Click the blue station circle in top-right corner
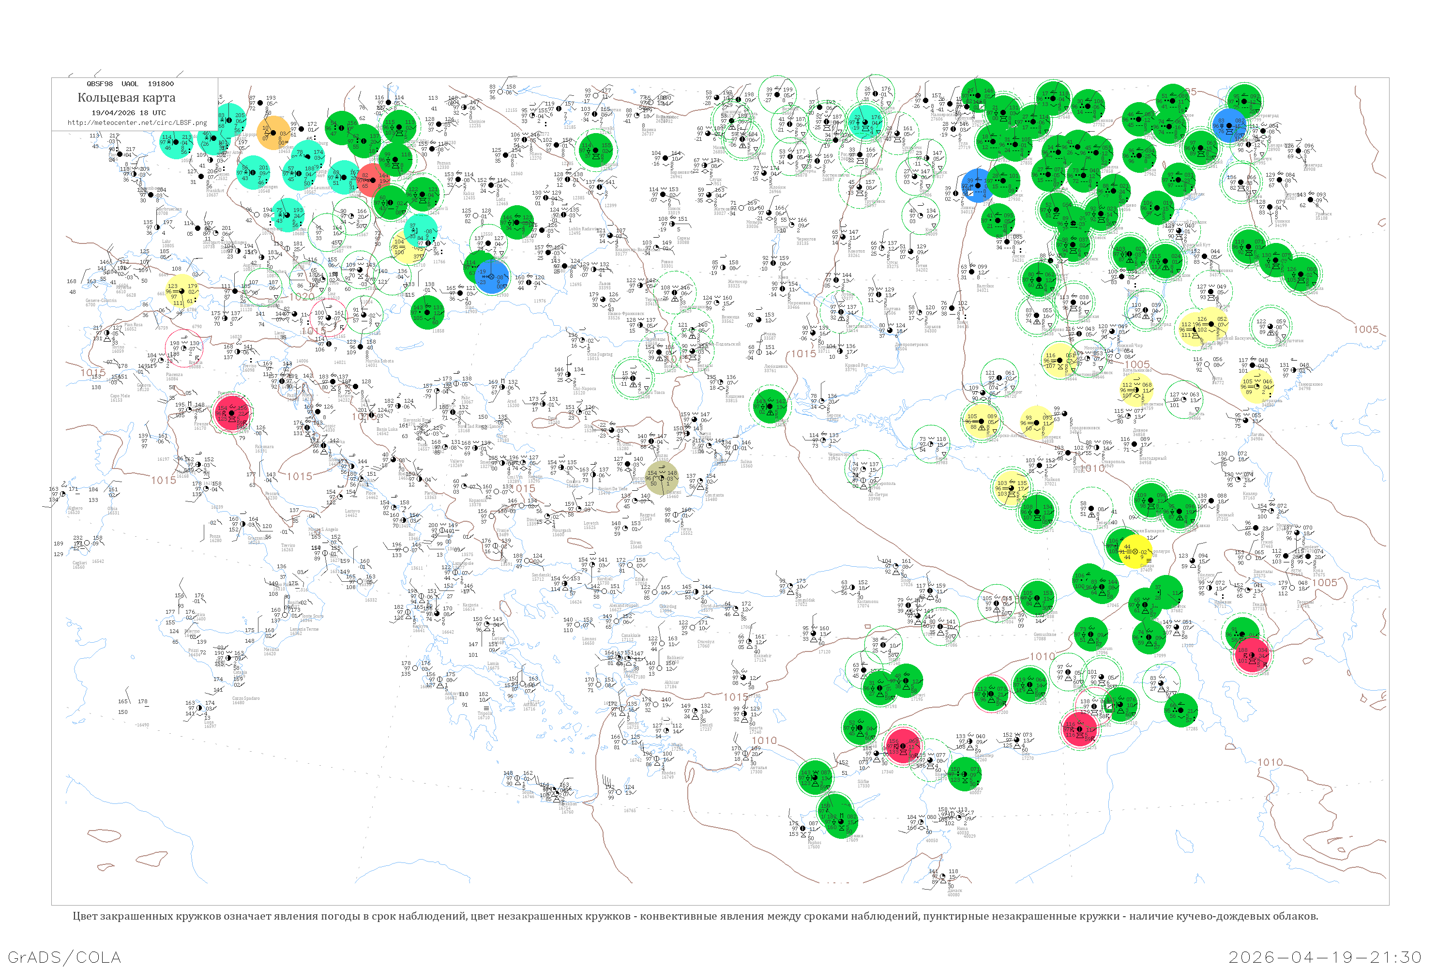1452x968 pixels. pyautogui.click(x=1229, y=125)
